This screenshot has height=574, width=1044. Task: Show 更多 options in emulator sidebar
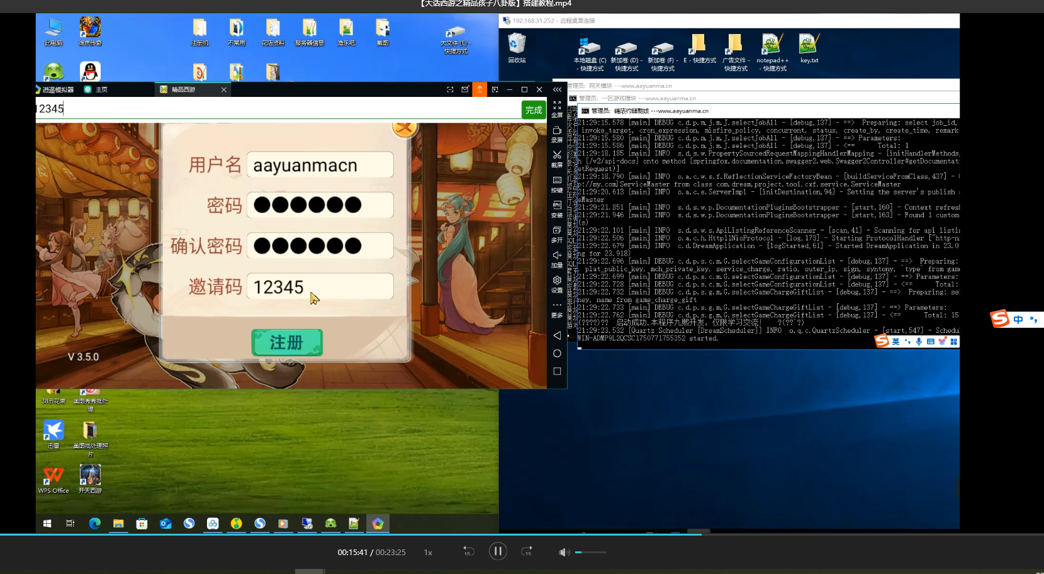pos(557,309)
